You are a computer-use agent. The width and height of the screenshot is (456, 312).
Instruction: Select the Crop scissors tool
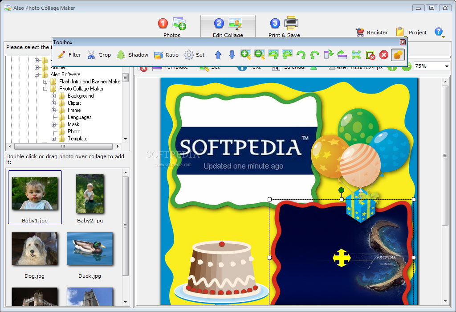point(99,55)
